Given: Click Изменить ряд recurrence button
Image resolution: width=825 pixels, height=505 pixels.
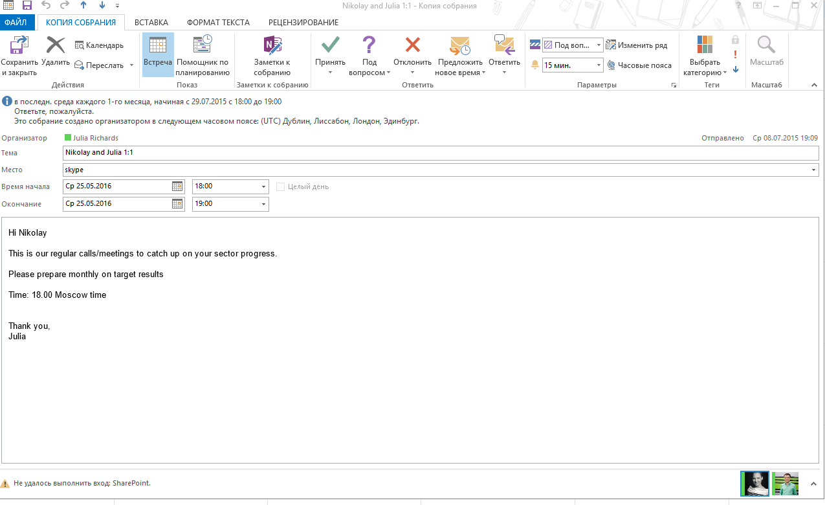Looking at the screenshot, I should pos(636,45).
